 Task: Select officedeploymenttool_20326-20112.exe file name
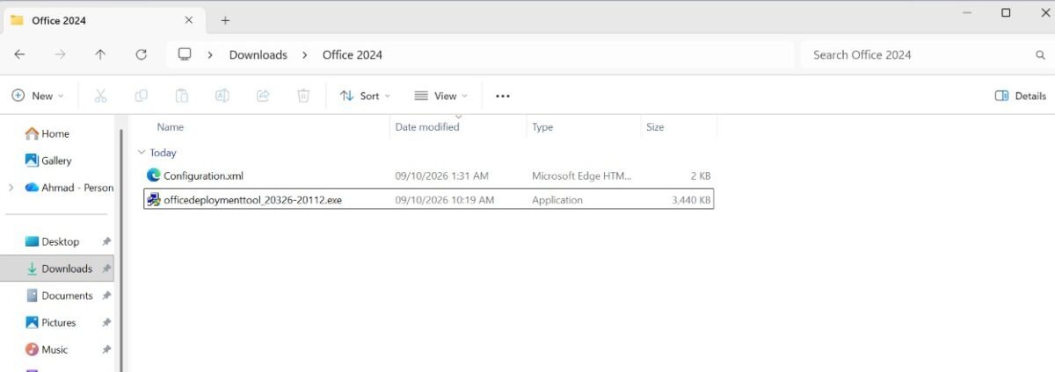coord(253,200)
